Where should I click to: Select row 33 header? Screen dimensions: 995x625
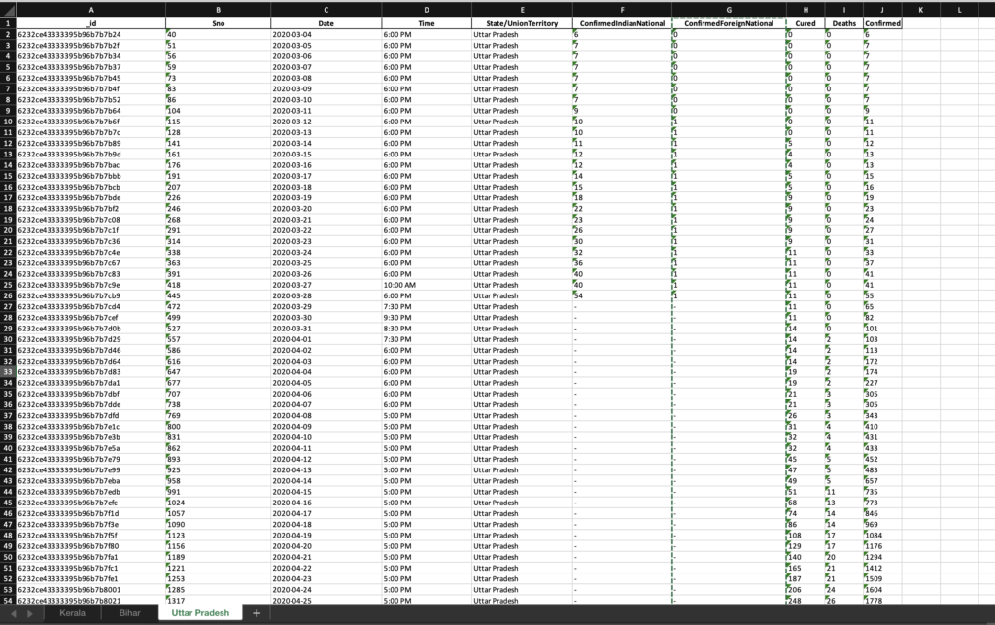pyautogui.click(x=8, y=371)
